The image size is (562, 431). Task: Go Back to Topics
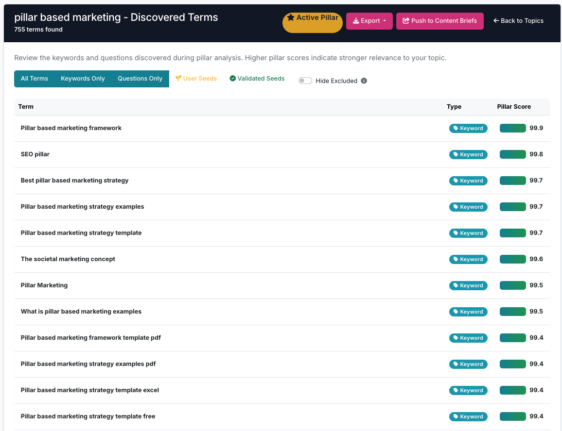tap(518, 21)
